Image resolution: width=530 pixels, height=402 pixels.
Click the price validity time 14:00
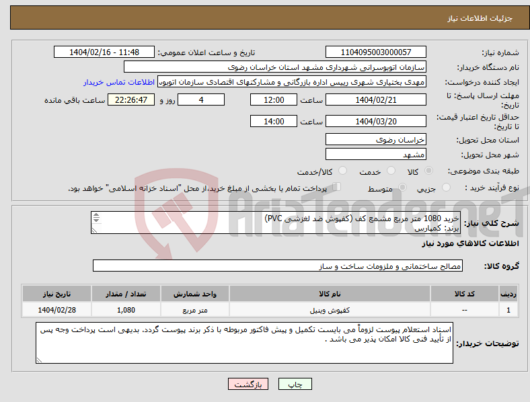point(274,121)
